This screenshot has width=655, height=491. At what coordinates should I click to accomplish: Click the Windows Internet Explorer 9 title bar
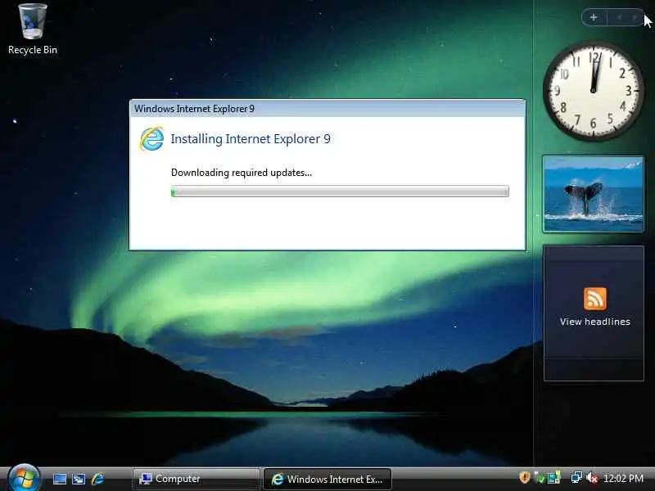coord(327,109)
